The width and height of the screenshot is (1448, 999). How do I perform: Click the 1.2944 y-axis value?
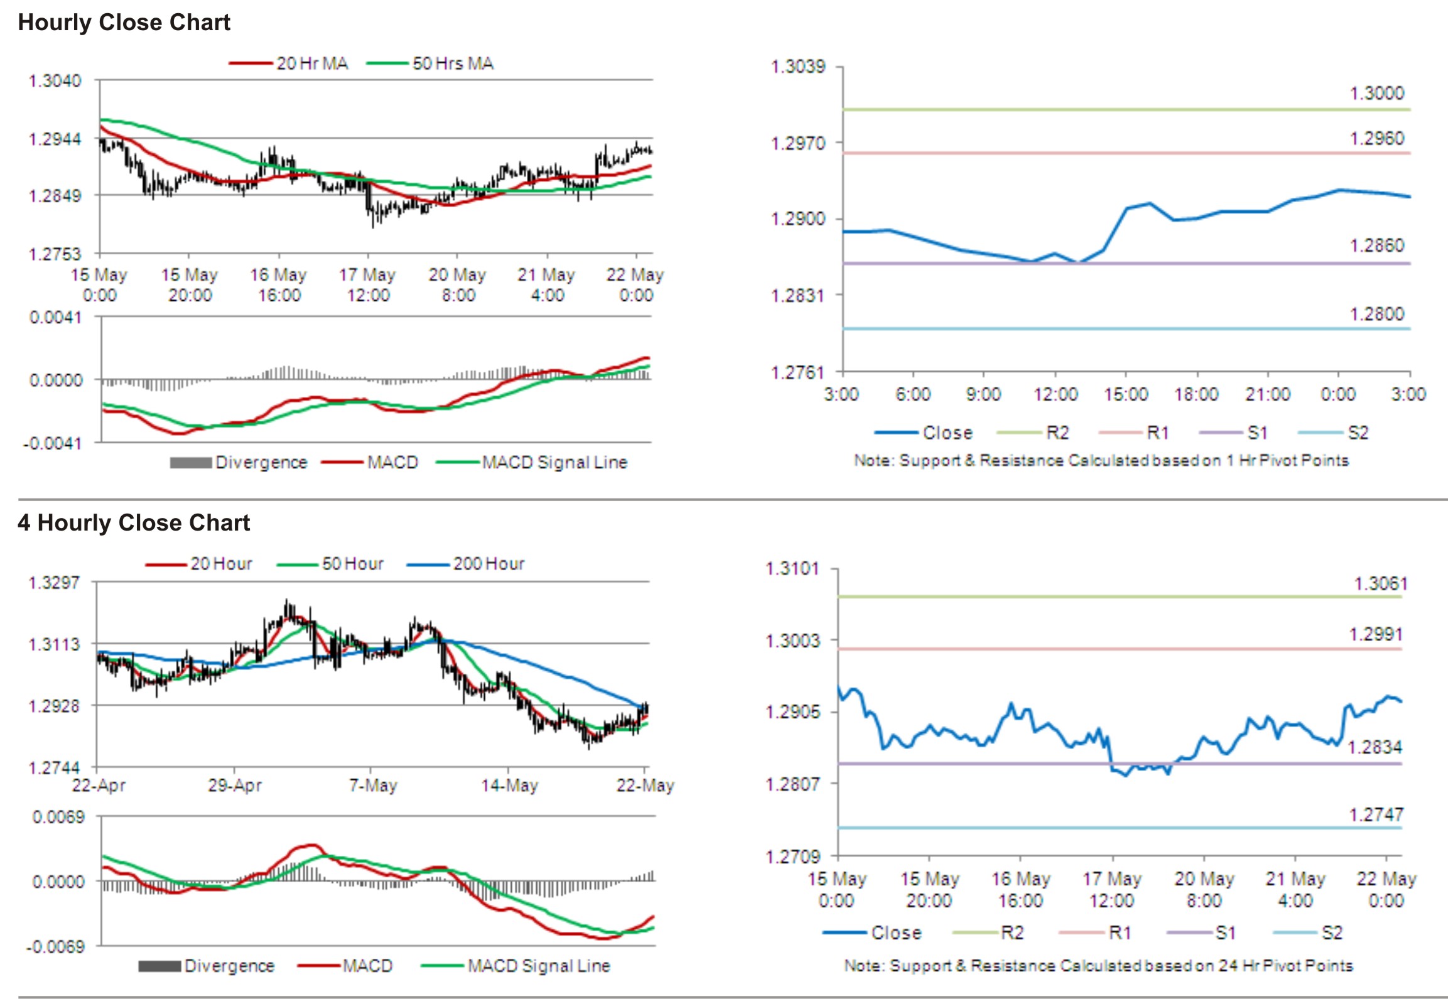(55, 139)
